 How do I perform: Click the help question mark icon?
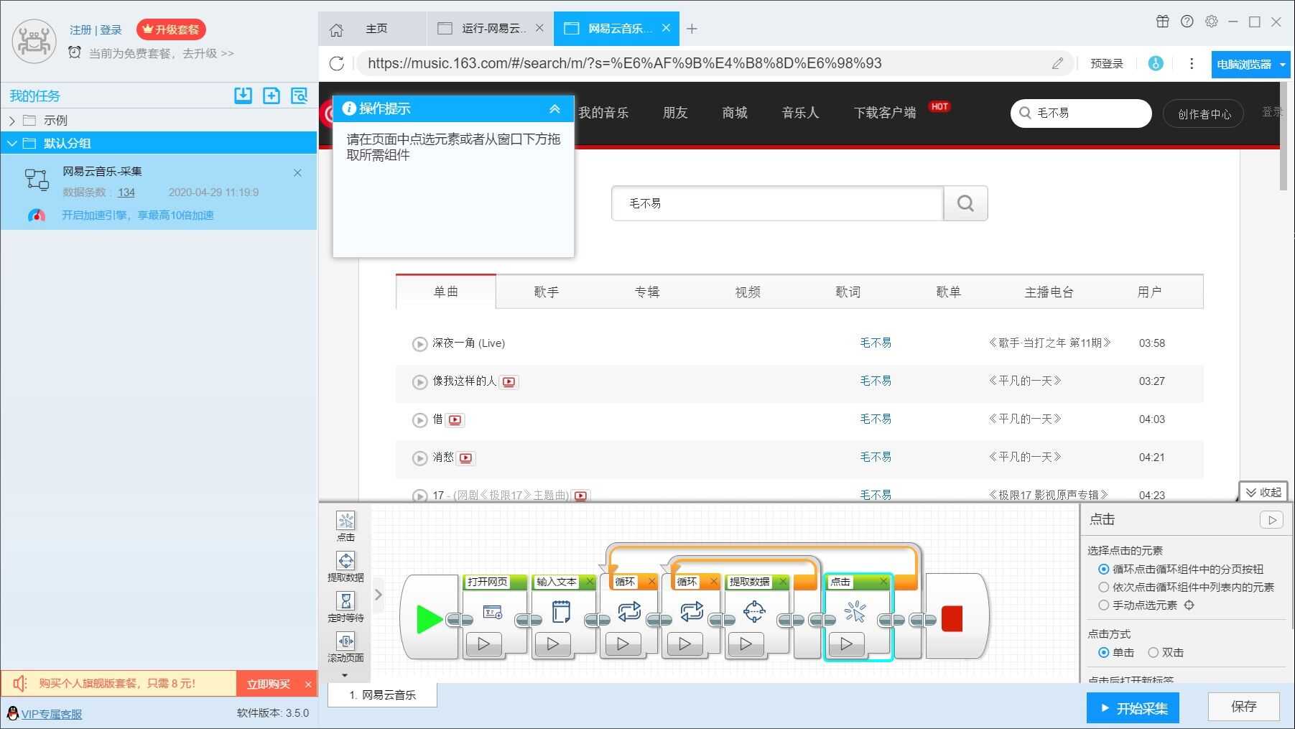(1187, 22)
